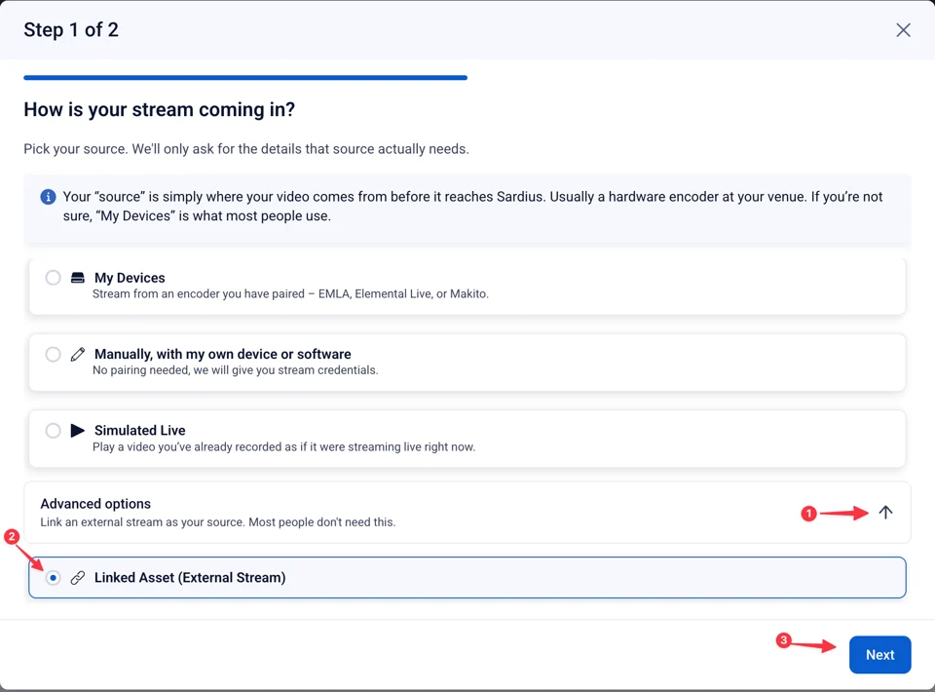Click the Next button
This screenshot has height=692, width=935.
coord(879,654)
